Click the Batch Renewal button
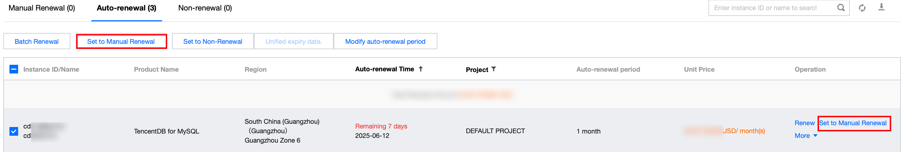This screenshot has width=901, height=152. click(37, 42)
